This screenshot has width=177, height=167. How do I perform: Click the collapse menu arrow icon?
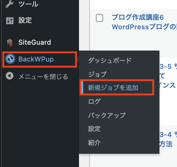point(10,76)
